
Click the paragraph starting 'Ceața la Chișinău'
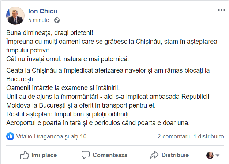pos(108,75)
